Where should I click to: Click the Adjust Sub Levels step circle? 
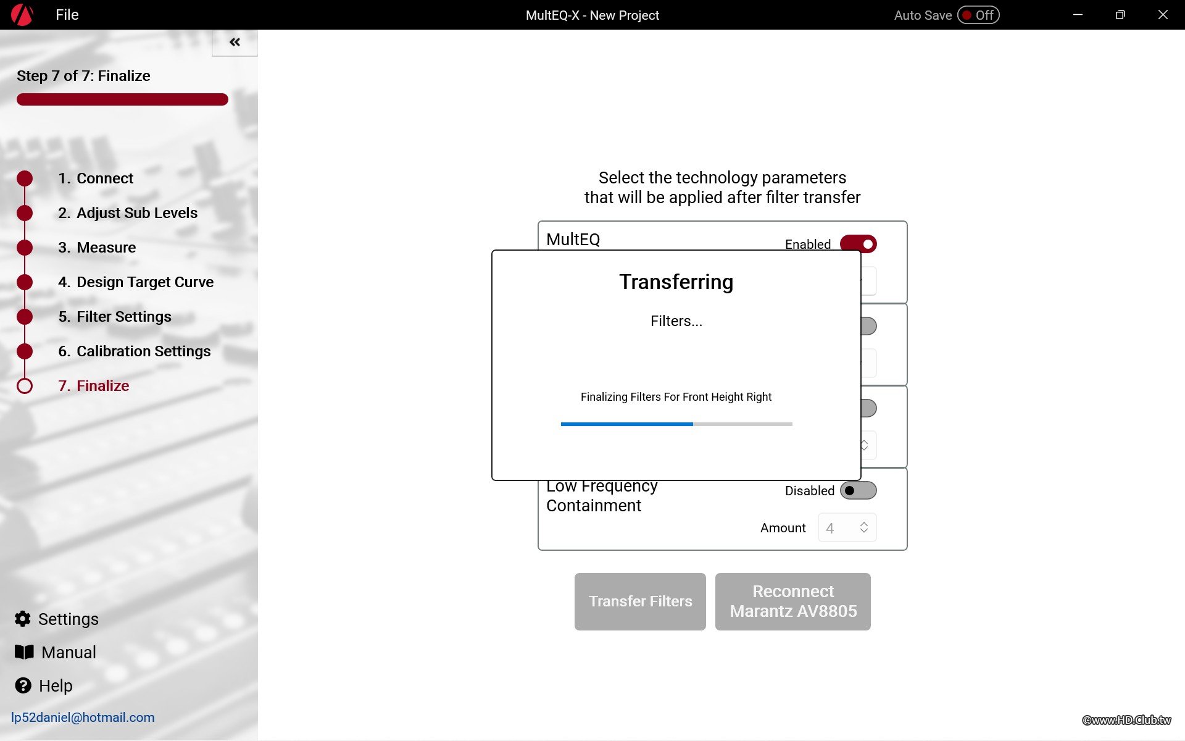pyautogui.click(x=25, y=213)
